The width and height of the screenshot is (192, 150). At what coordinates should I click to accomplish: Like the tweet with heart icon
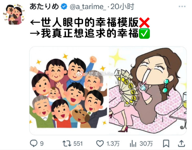point(100,143)
